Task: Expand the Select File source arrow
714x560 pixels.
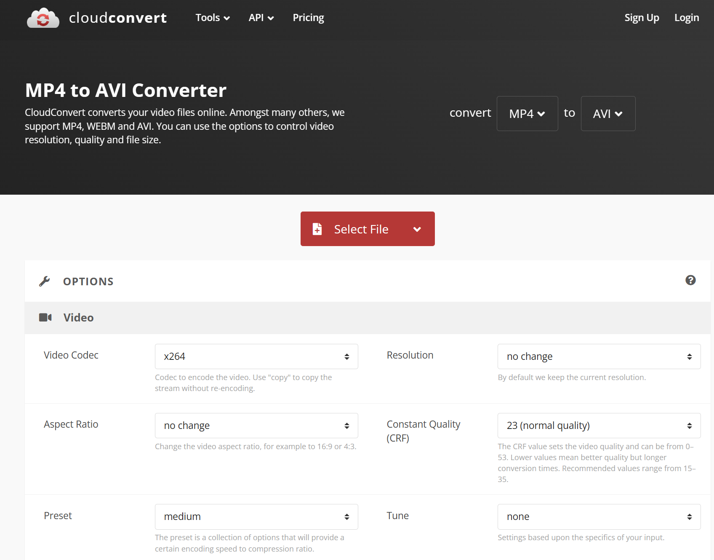Action: [417, 229]
